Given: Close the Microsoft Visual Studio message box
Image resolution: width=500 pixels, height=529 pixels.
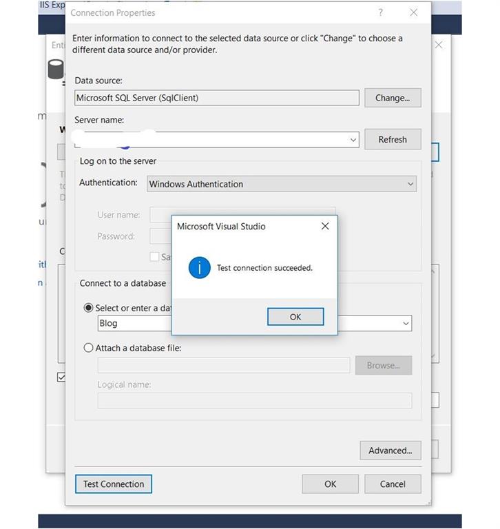Looking at the screenshot, I should [x=325, y=226].
